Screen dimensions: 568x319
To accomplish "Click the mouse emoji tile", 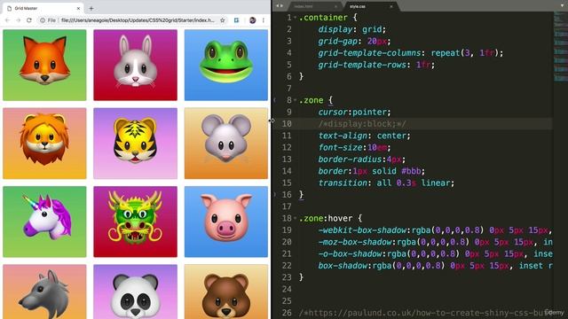I will (x=226, y=144).
